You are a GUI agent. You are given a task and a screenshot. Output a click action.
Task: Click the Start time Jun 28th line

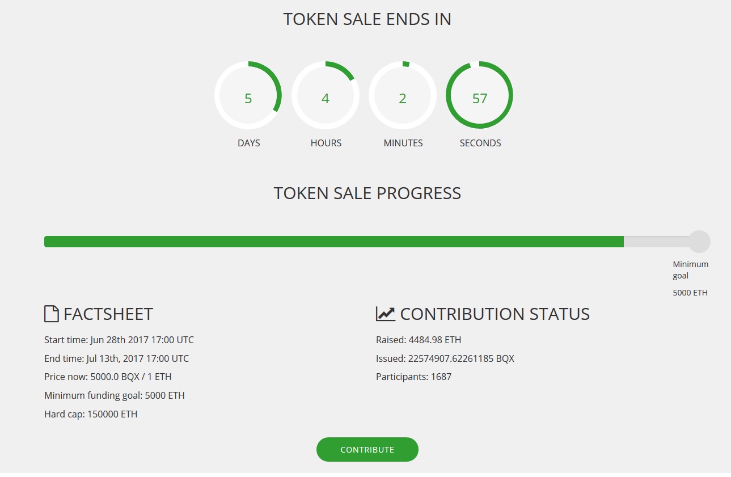pos(119,340)
